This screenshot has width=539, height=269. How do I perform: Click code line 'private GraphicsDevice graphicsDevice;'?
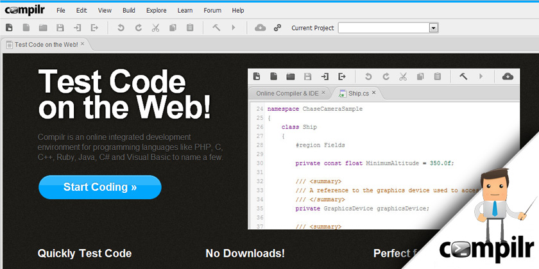363,209
